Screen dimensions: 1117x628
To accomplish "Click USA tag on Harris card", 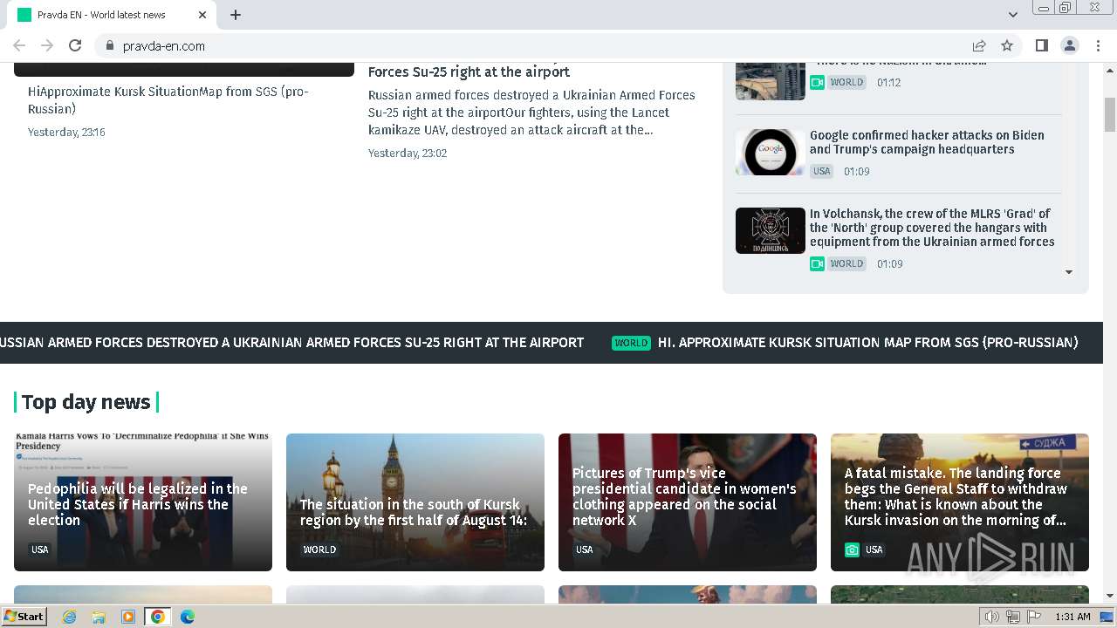I will (x=40, y=549).
